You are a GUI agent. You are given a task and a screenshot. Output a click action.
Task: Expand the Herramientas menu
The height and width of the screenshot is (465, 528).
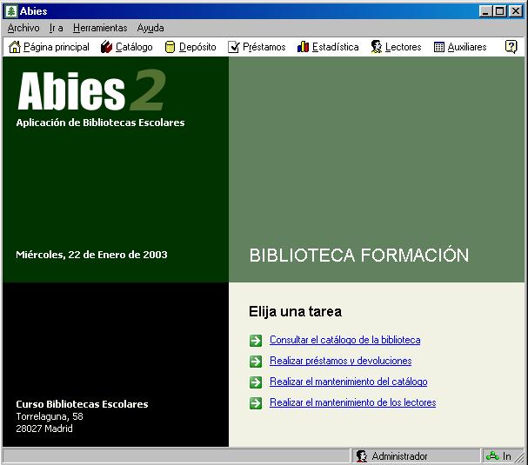click(x=100, y=28)
